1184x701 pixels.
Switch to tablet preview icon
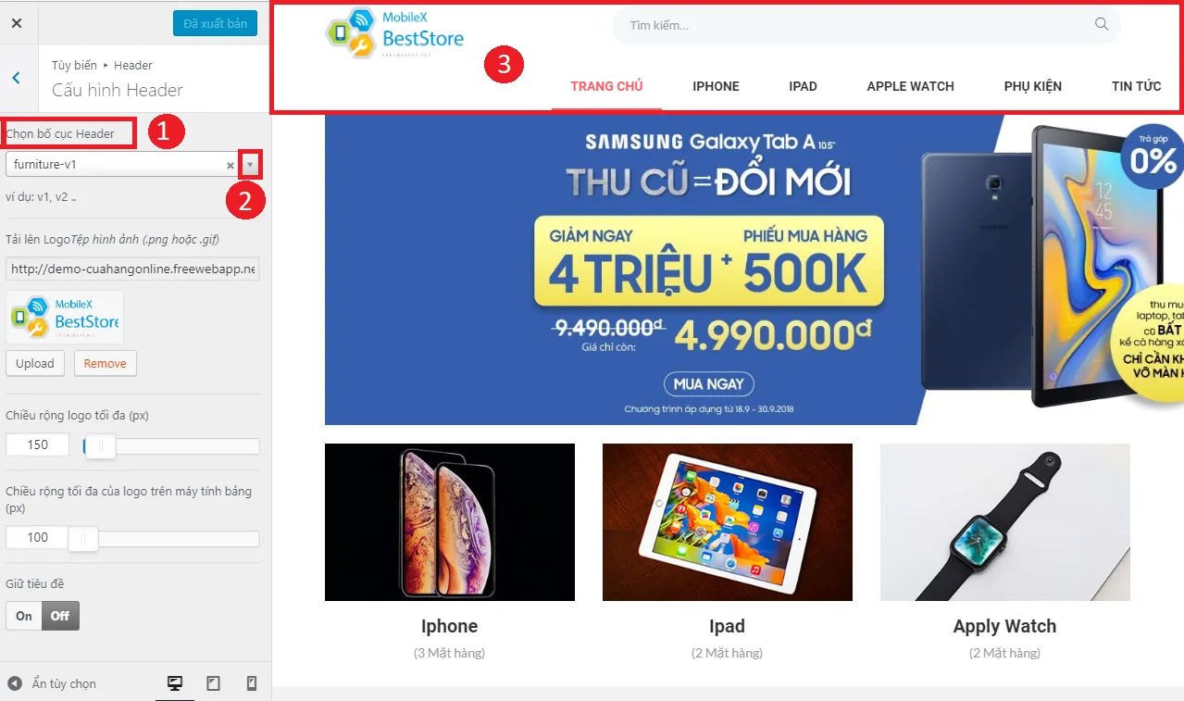213,683
